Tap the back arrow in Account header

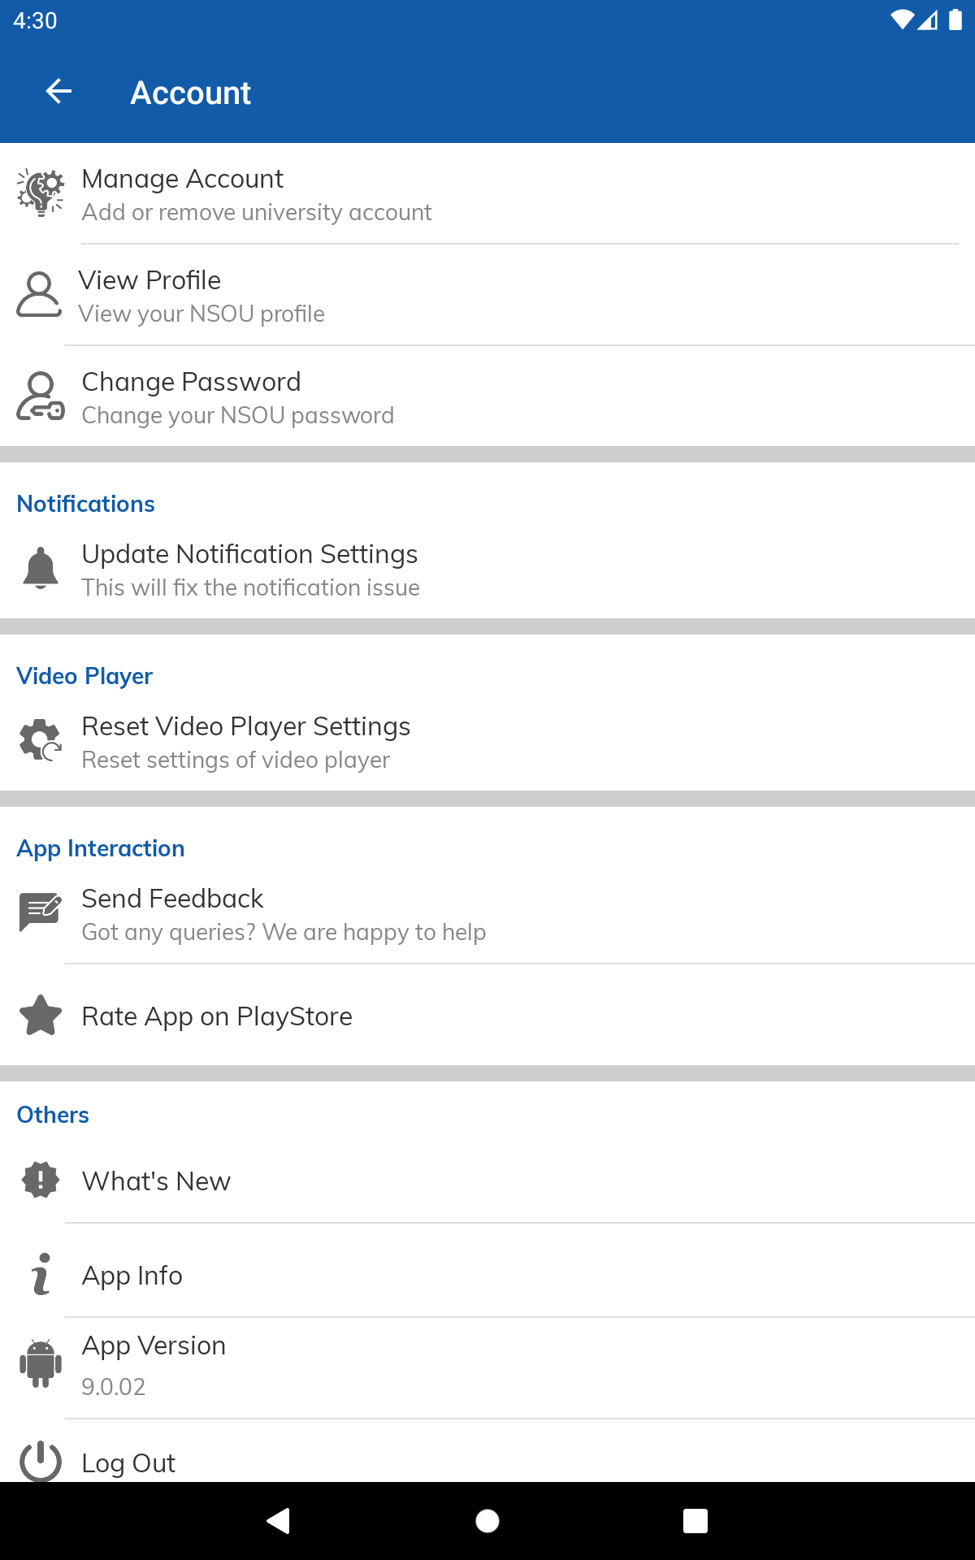click(x=58, y=92)
